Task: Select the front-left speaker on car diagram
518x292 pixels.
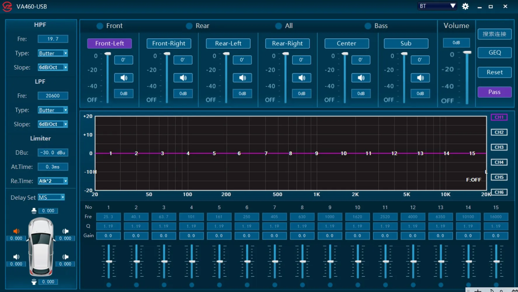Action: pos(16,231)
